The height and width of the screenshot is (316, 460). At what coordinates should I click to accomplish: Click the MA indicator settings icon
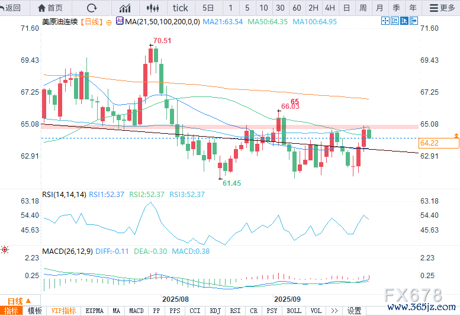120,21
